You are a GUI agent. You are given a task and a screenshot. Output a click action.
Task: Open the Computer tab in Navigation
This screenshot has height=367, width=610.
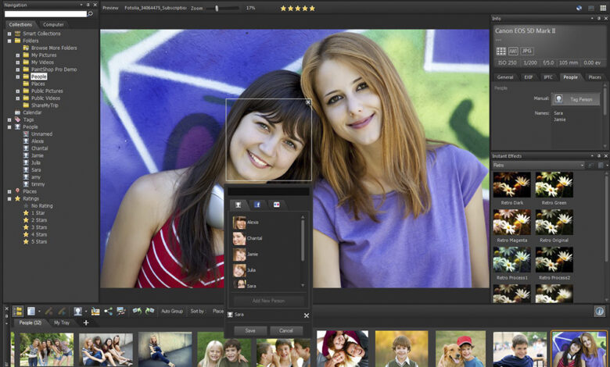click(53, 24)
